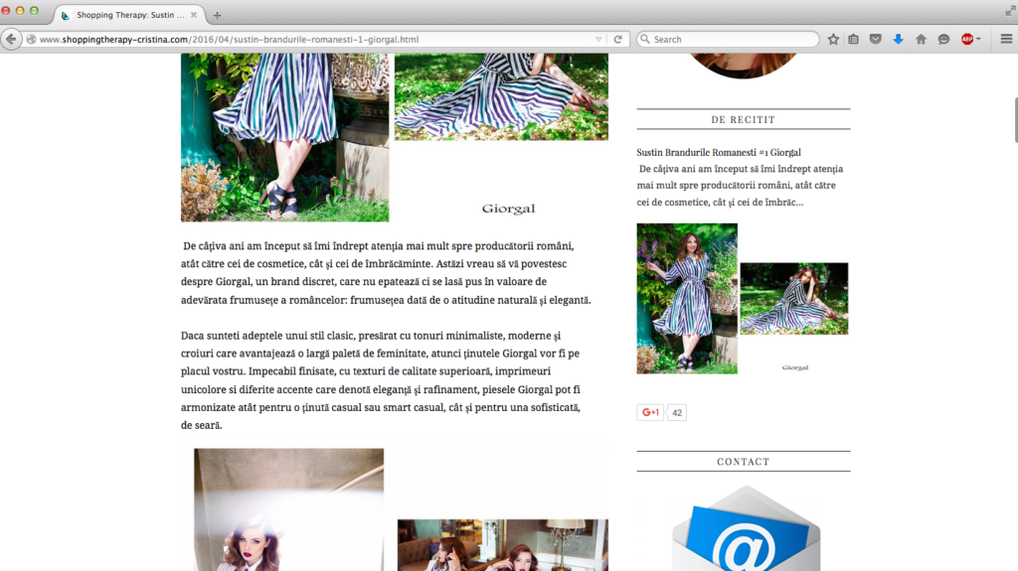Open the URL bar history dropdown
The width and height of the screenshot is (1018, 571).
click(598, 40)
